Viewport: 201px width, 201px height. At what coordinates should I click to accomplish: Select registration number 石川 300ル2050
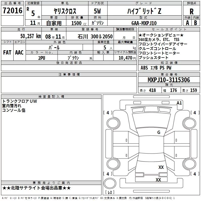tap(95, 36)
